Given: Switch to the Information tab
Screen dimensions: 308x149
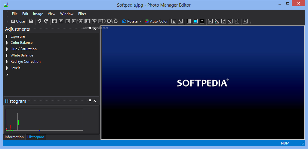Looking at the screenshot, I should click(14, 137).
